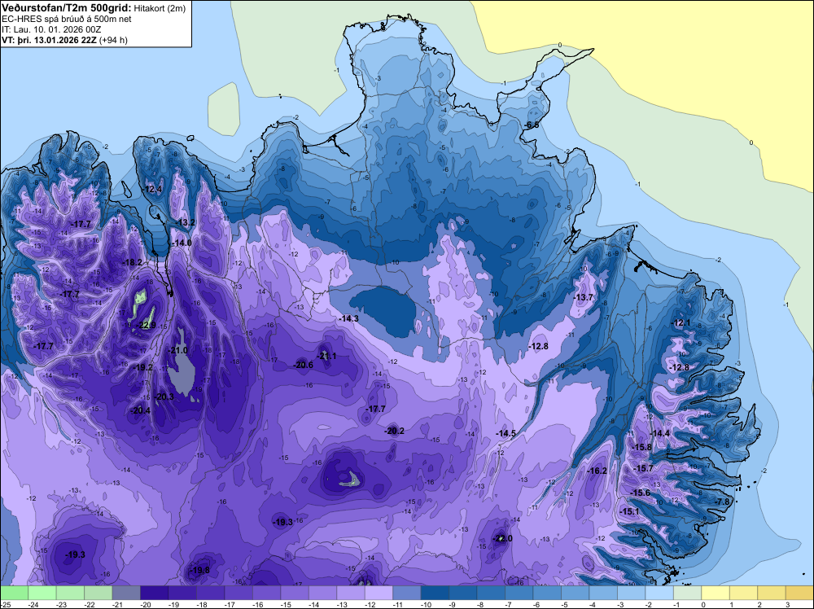Click the -14.0 temperature label

click(x=182, y=243)
